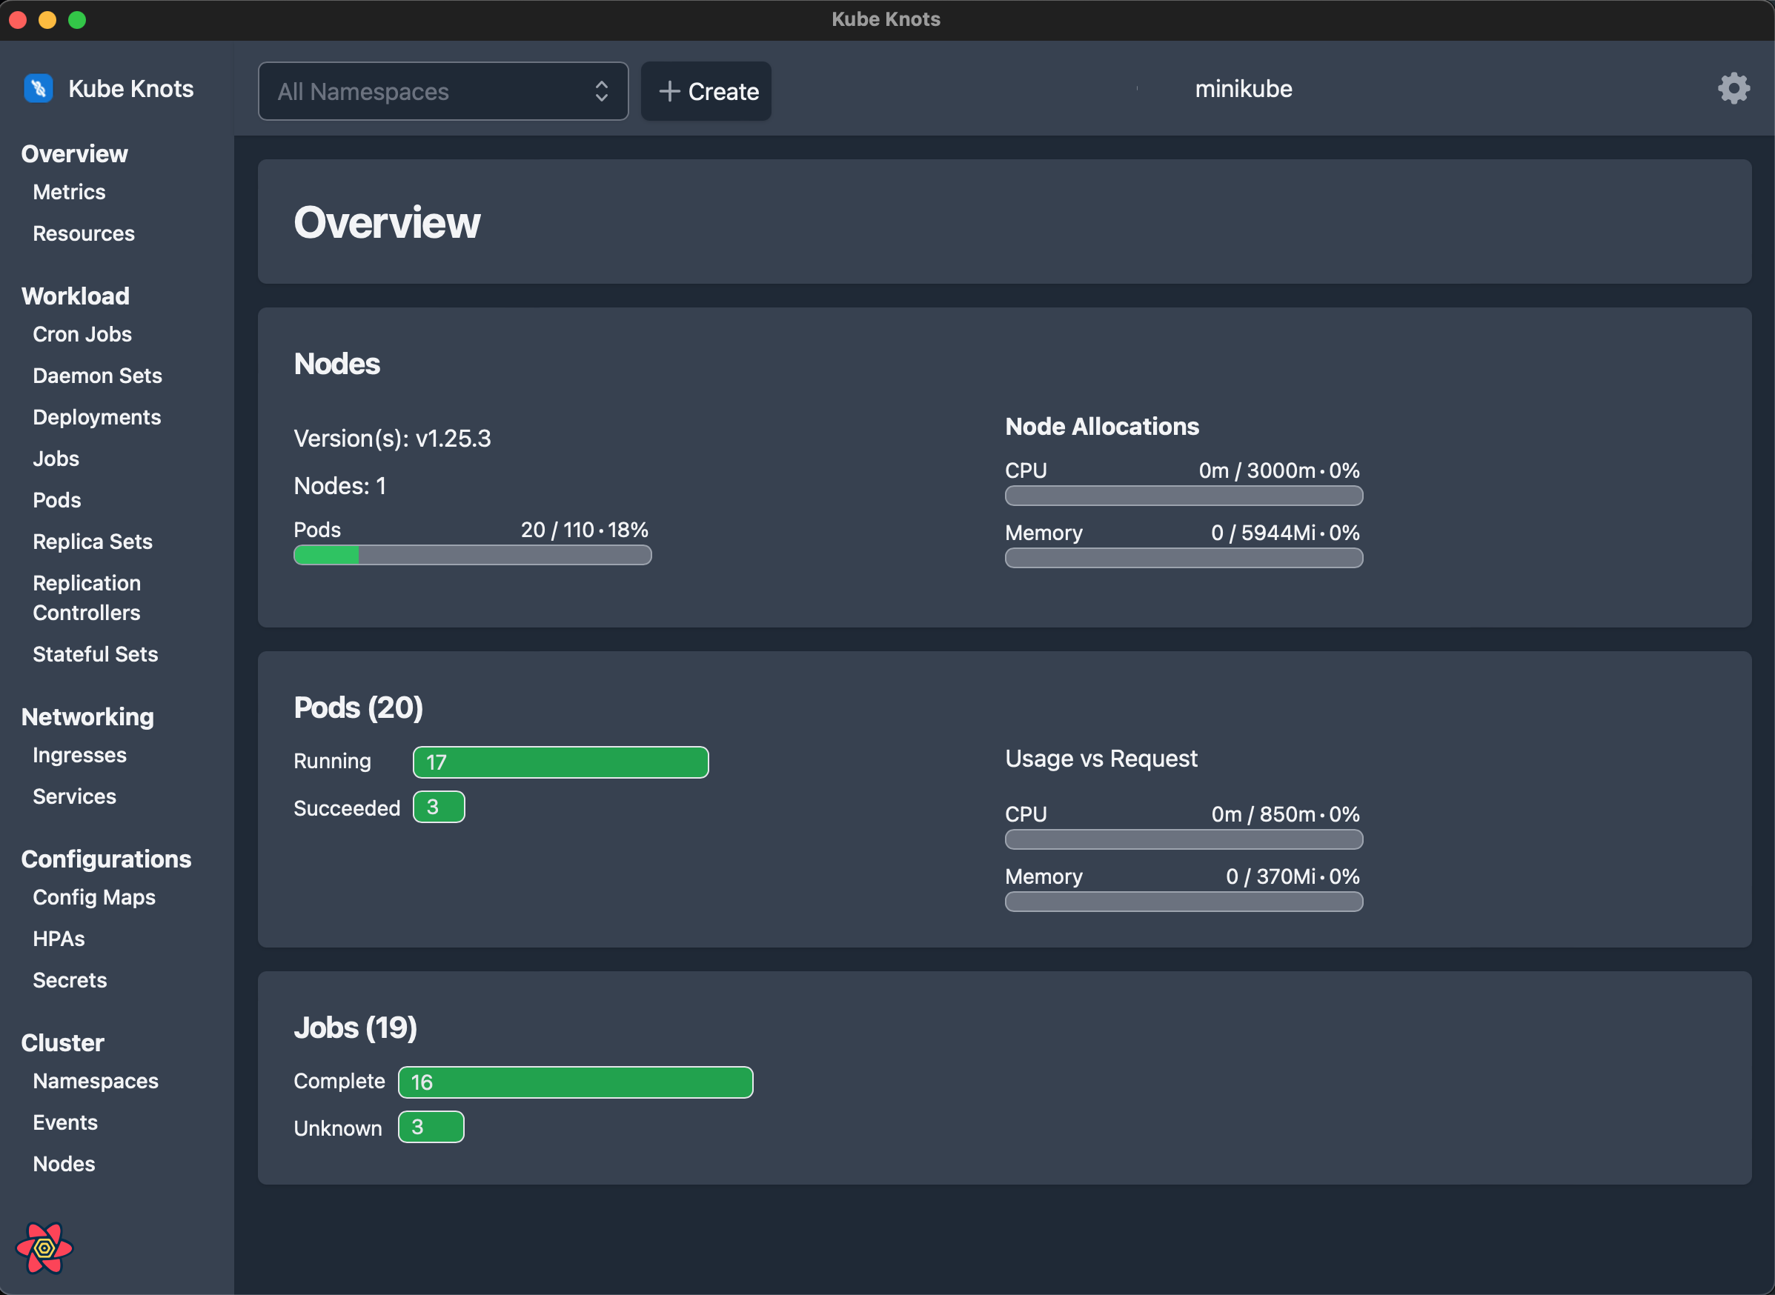Open settings gear icon

click(1733, 89)
